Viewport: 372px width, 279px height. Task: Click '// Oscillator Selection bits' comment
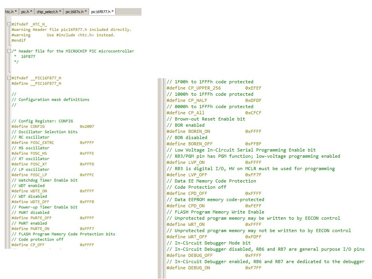(x=45, y=132)
